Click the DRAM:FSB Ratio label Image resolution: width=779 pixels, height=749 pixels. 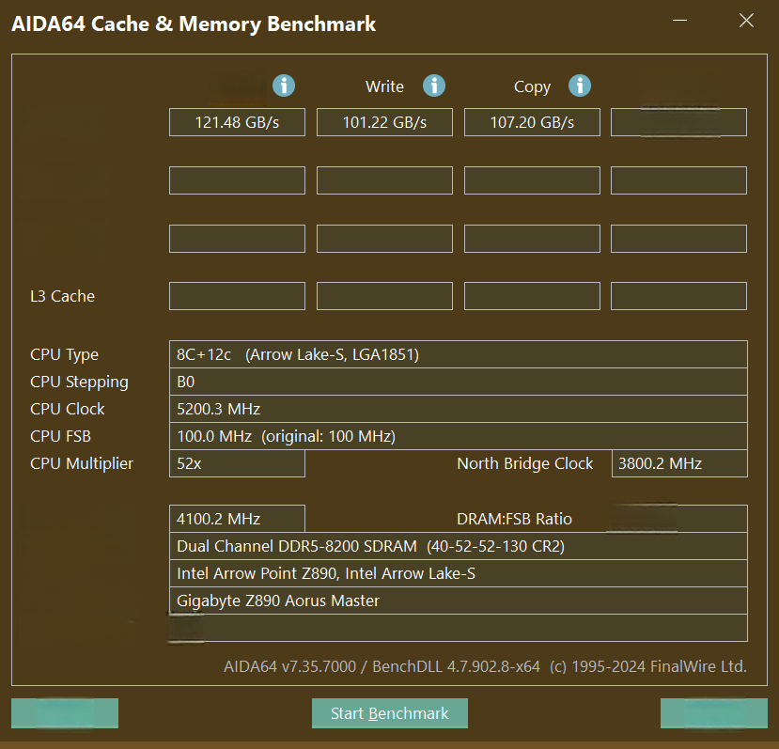coord(514,519)
